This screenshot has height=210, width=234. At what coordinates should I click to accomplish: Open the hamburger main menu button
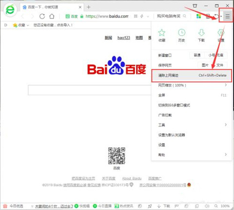[x=228, y=16]
